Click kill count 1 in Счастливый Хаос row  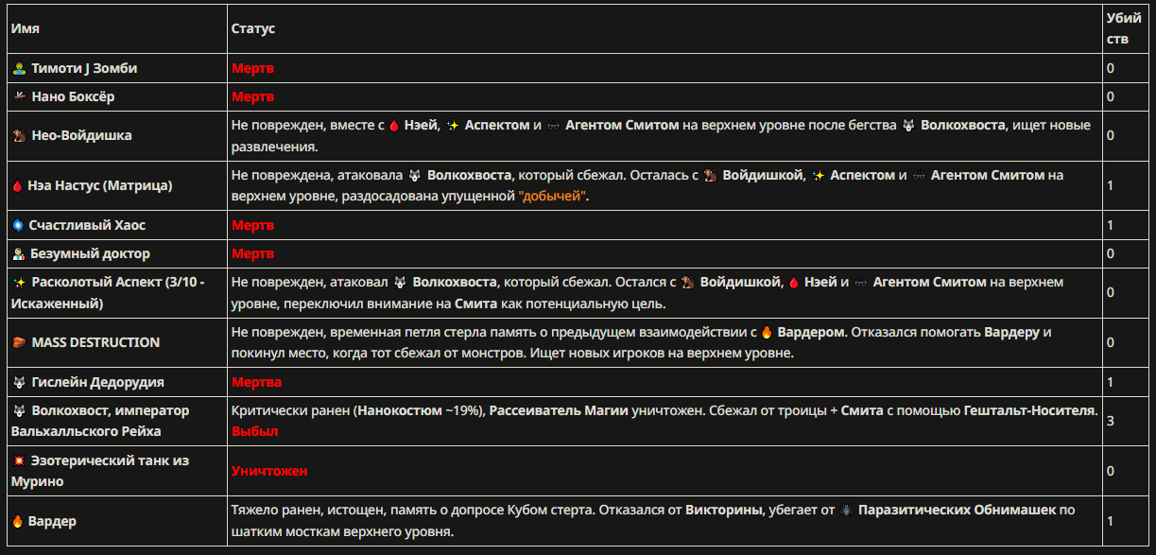[1111, 226]
